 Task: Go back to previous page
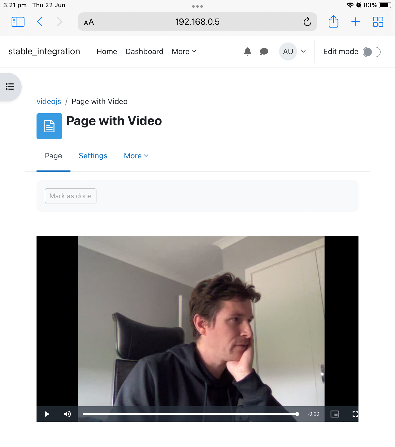click(x=40, y=22)
